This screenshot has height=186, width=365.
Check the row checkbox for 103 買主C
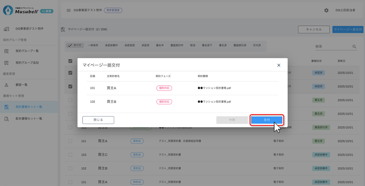[x=70, y=155]
